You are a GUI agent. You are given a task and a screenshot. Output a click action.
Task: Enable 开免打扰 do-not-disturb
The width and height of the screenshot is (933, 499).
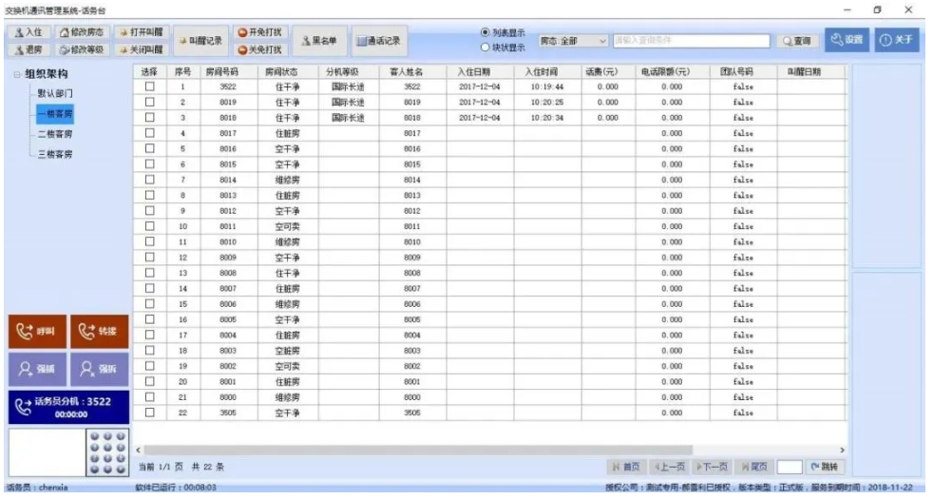[259, 32]
